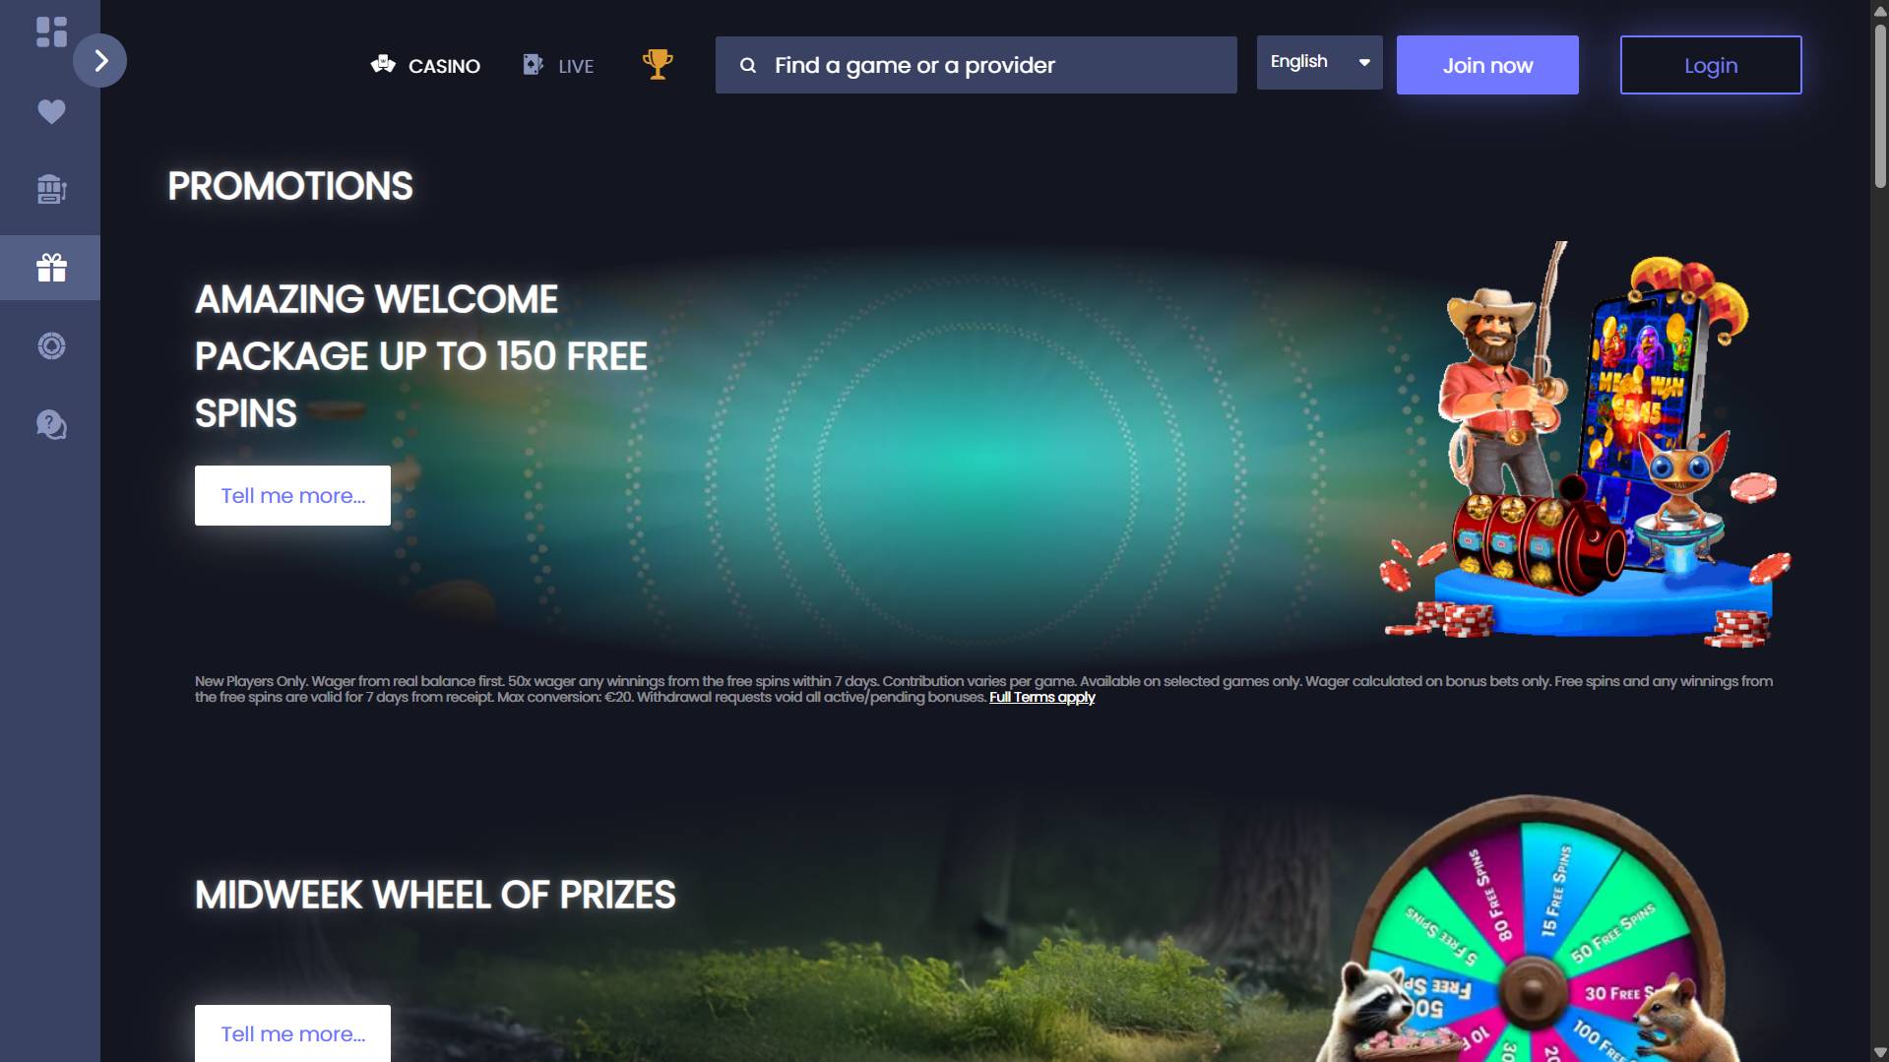Open the English language dropdown
This screenshot has height=1062, width=1889.
pyautogui.click(x=1319, y=62)
